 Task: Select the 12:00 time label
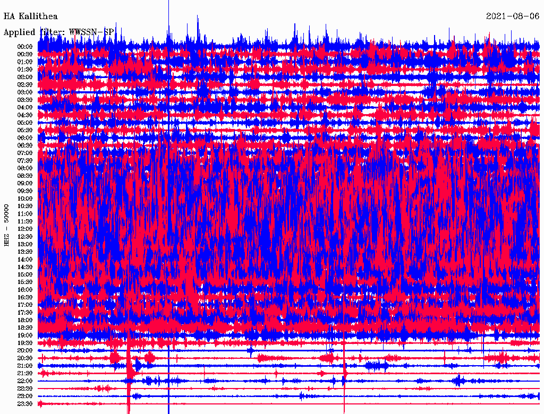click(24, 229)
